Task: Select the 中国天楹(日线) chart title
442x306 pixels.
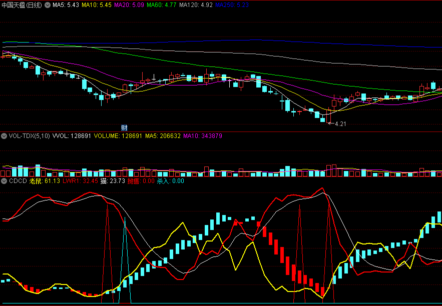Action: (22, 5)
